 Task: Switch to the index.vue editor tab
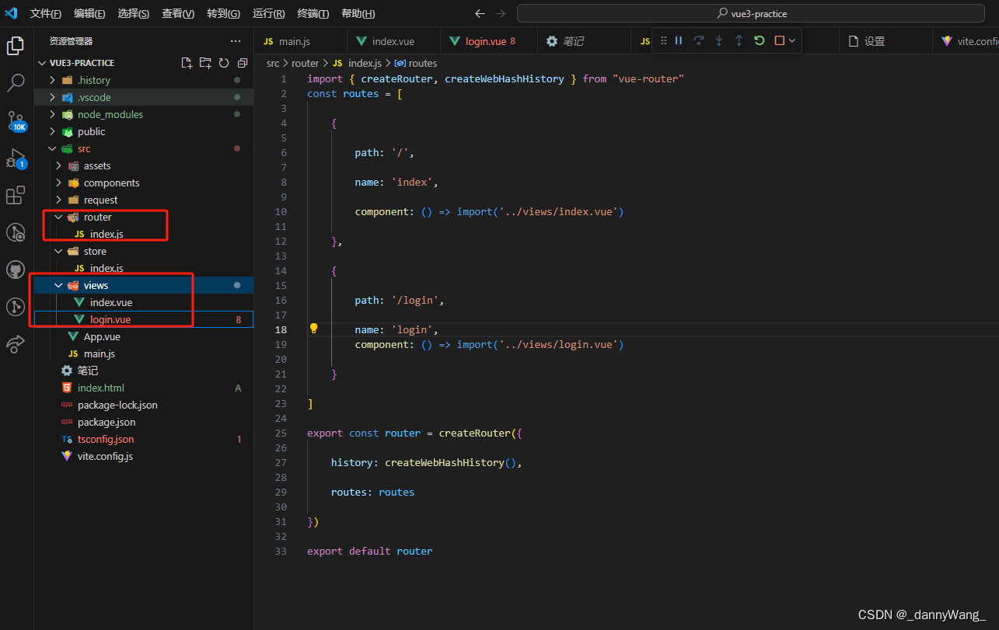[393, 41]
